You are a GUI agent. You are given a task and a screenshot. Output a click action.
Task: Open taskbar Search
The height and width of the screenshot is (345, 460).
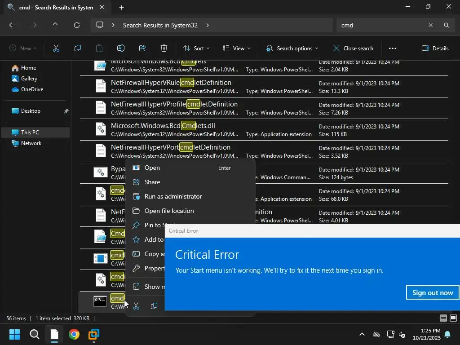click(34, 334)
